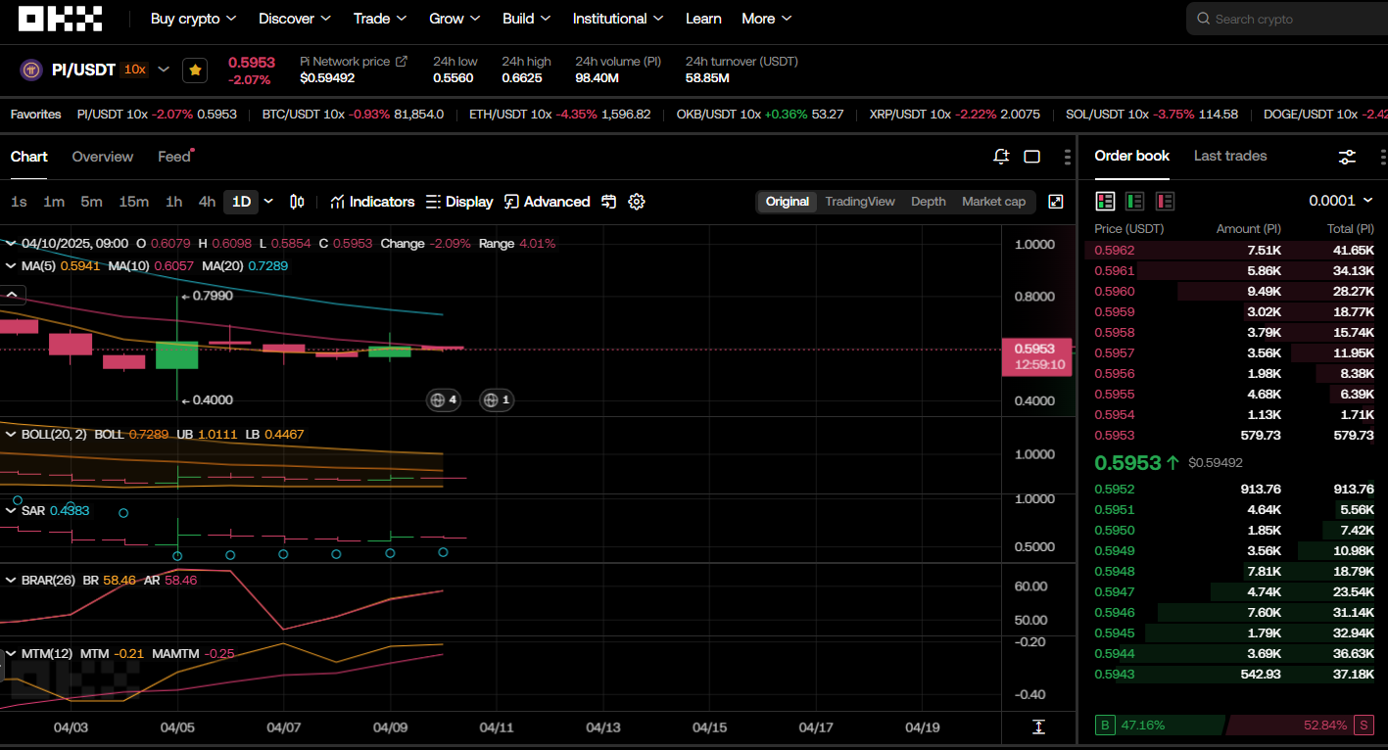Click the B buy ratio badge

pyautogui.click(x=1105, y=726)
